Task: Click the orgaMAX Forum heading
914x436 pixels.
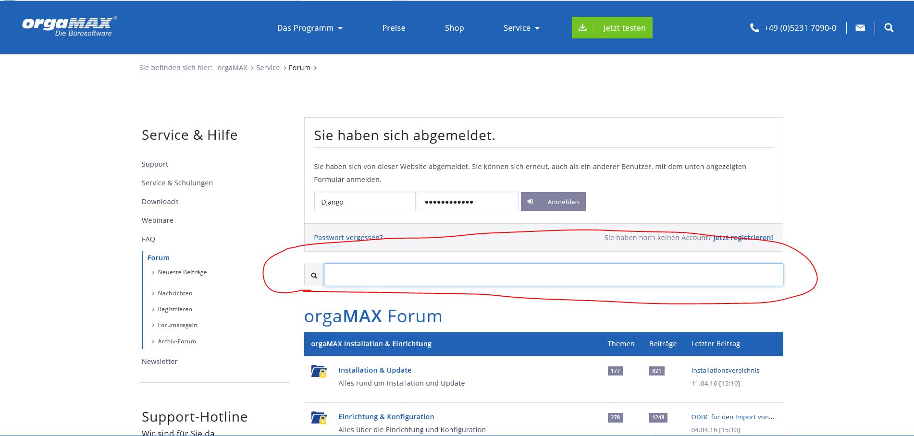Action: (x=373, y=316)
